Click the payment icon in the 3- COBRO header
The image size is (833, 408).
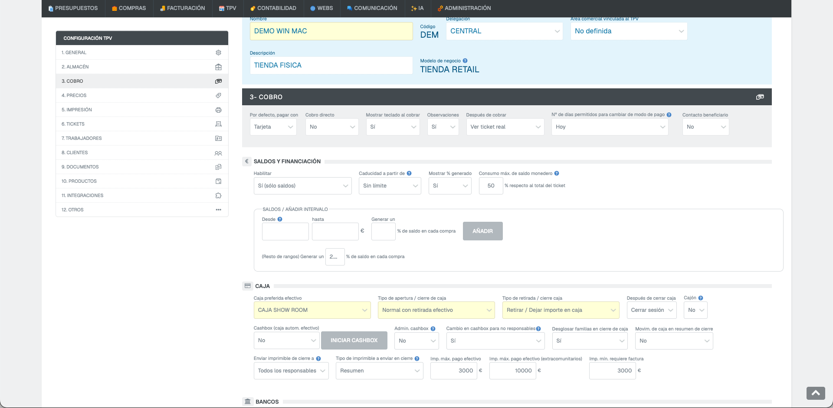point(760,97)
